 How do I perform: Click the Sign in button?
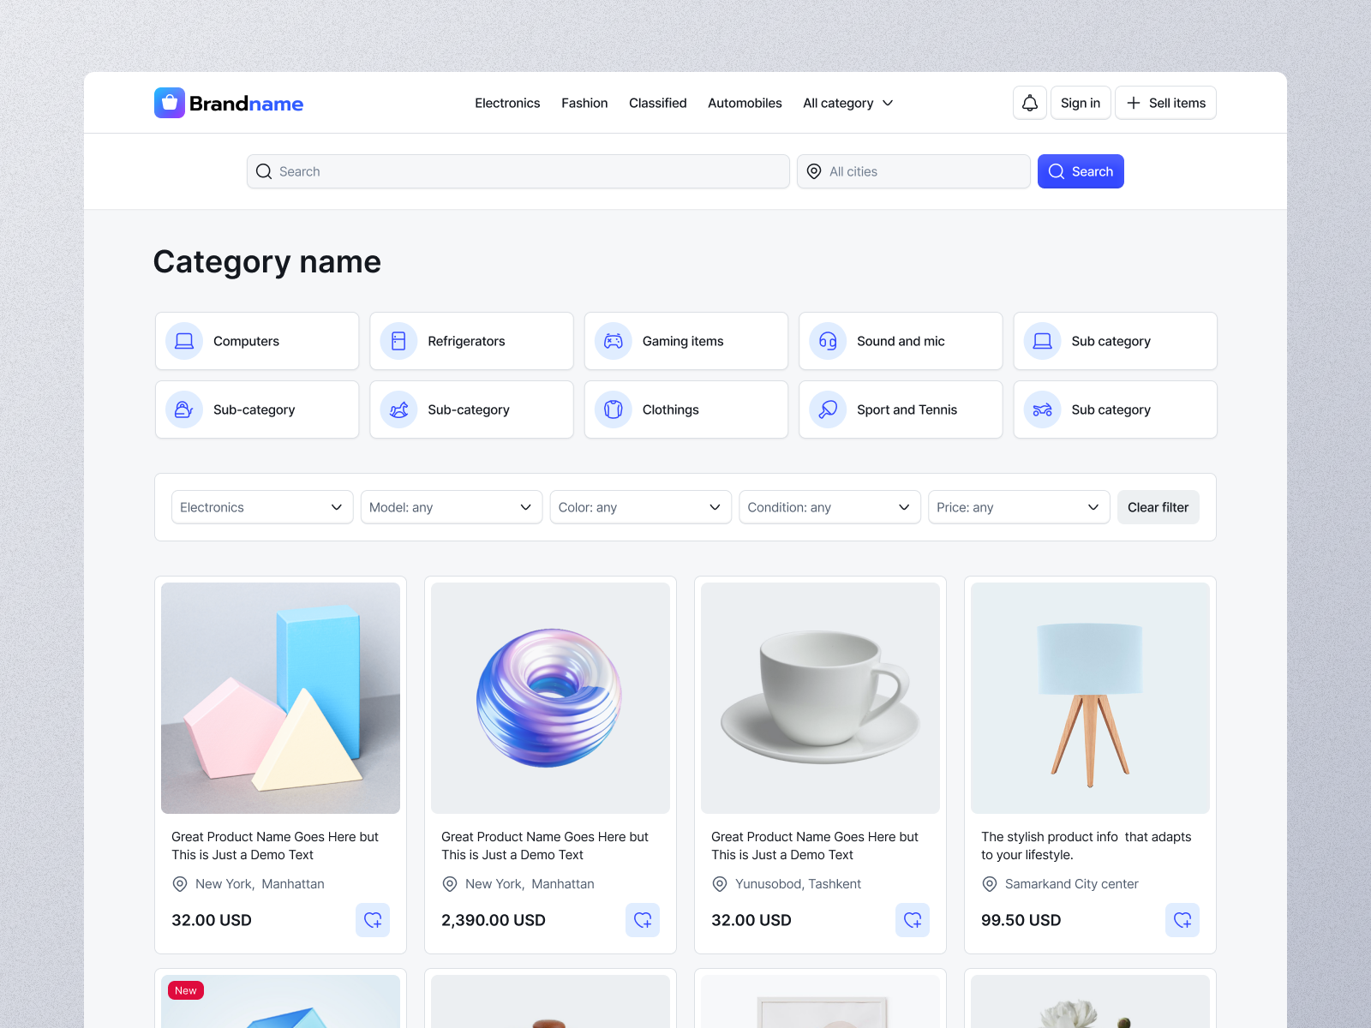pyautogui.click(x=1081, y=103)
